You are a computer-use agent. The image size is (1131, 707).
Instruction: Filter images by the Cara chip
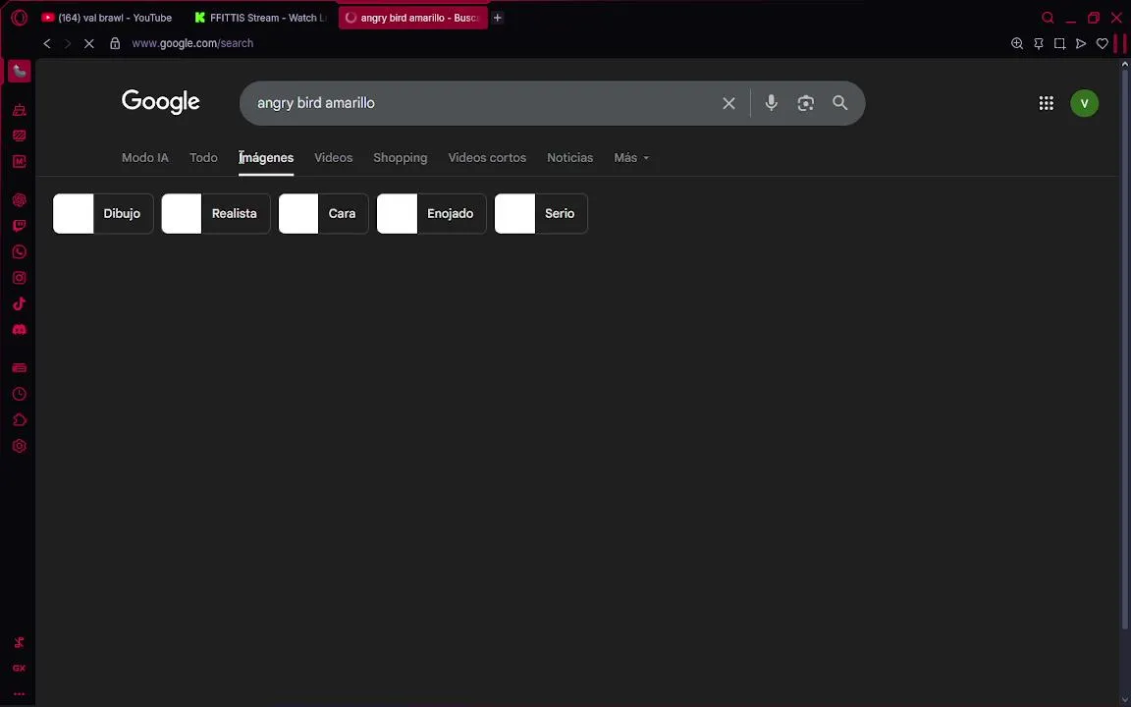[x=323, y=213]
